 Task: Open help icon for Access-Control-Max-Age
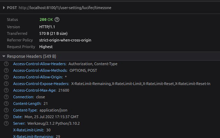[x=6, y=90]
